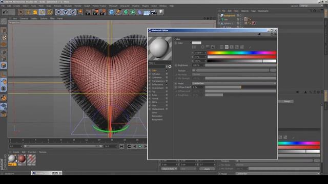Click Render View clapperboard icon

(88, 12)
